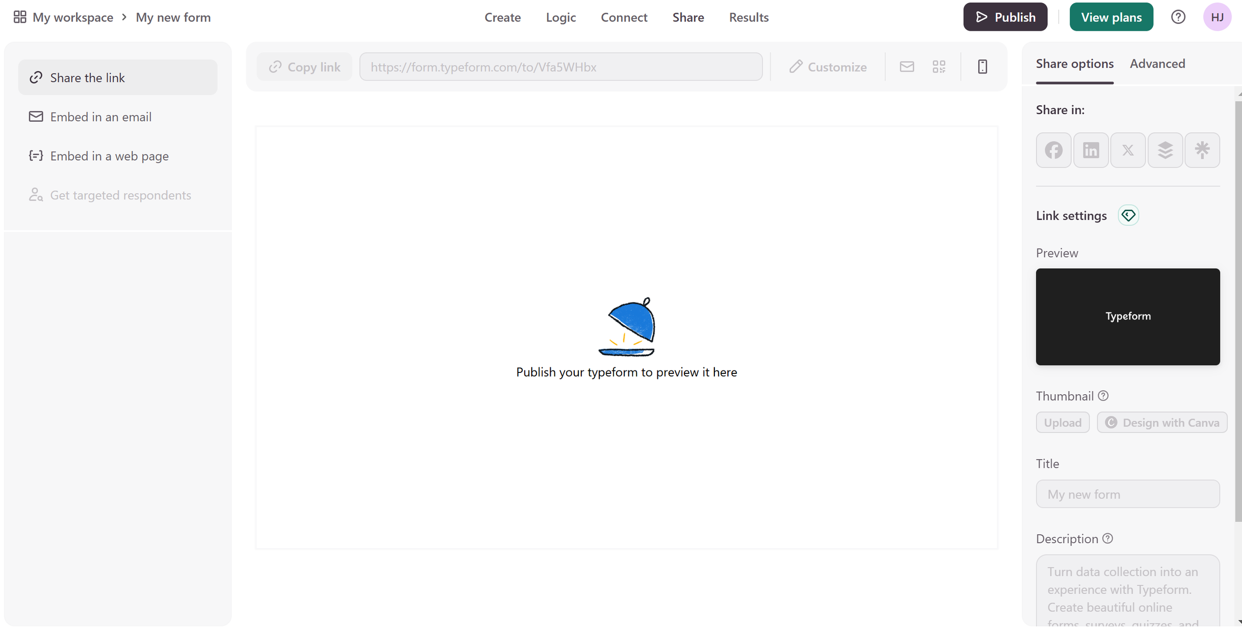Select Embed in a web page
This screenshot has height=640, width=1242.
(x=109, y=156)
